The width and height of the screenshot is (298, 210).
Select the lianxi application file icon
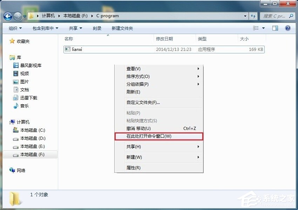[x=68, y=50]
